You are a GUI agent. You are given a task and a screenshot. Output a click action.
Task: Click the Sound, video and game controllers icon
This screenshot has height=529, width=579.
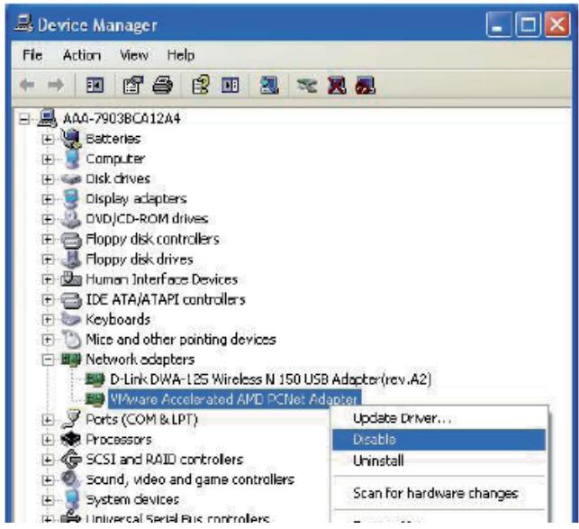[x=71, y=479]
